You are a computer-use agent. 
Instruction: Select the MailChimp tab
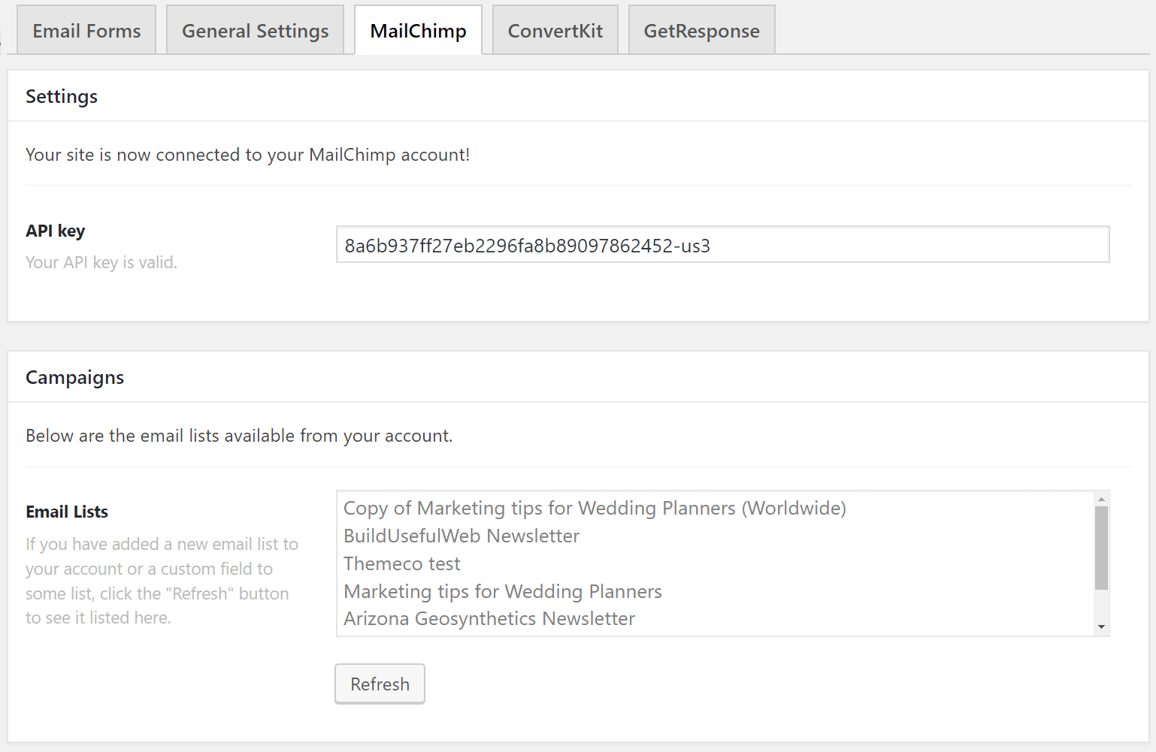418,30
